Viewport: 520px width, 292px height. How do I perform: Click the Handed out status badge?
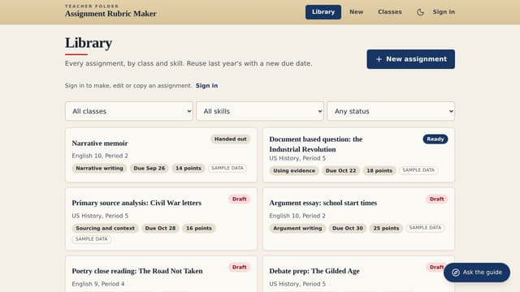[x=230, y=139]
